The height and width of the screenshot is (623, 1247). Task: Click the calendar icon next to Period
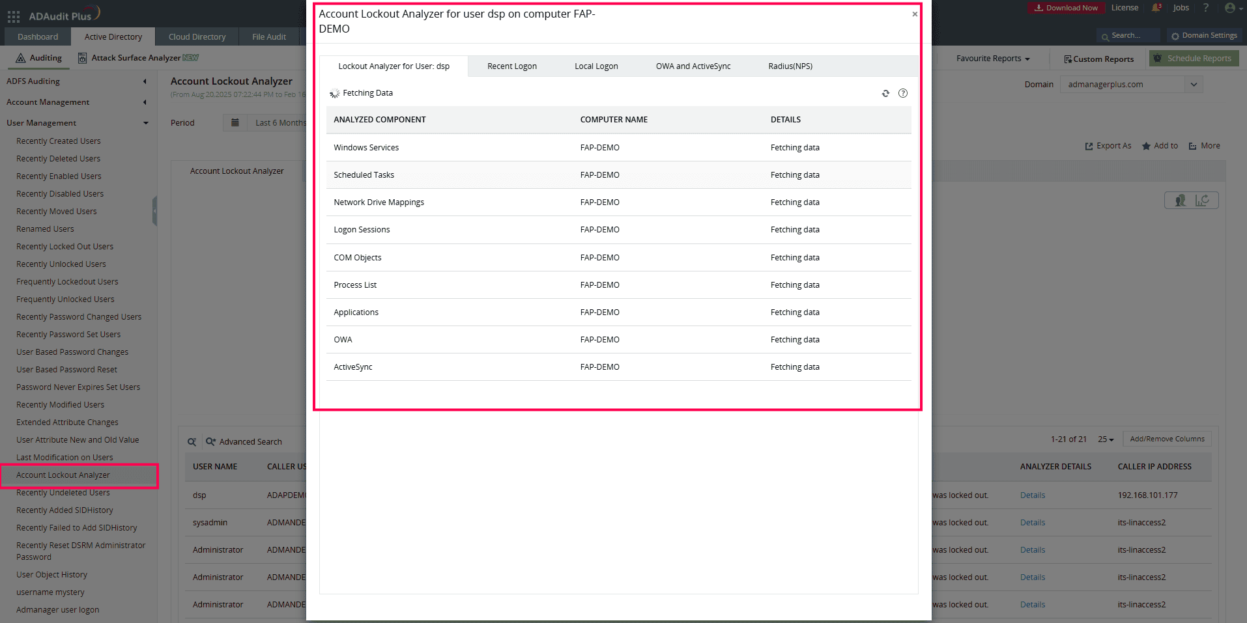tap(235, 122)
